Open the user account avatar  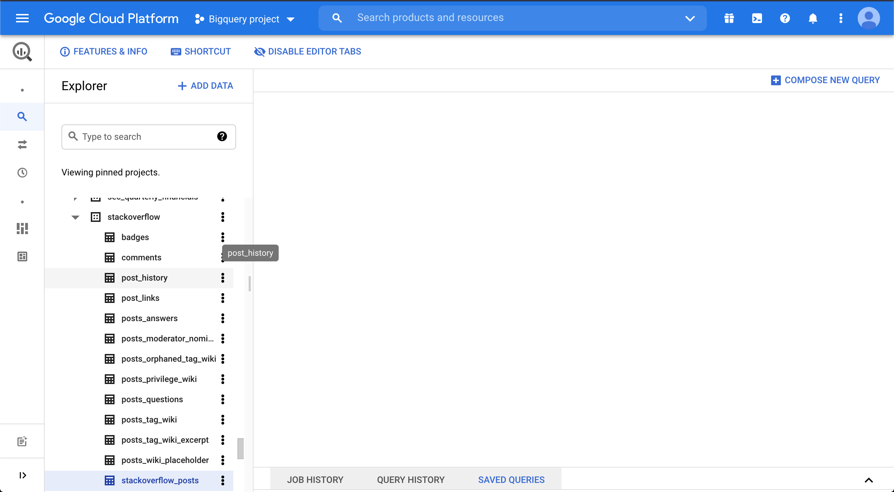869,18
